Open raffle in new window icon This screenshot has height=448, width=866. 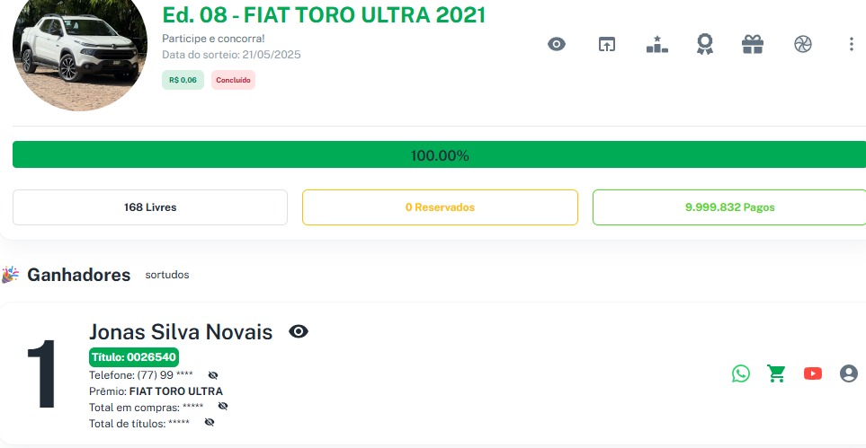pos(607,44)
